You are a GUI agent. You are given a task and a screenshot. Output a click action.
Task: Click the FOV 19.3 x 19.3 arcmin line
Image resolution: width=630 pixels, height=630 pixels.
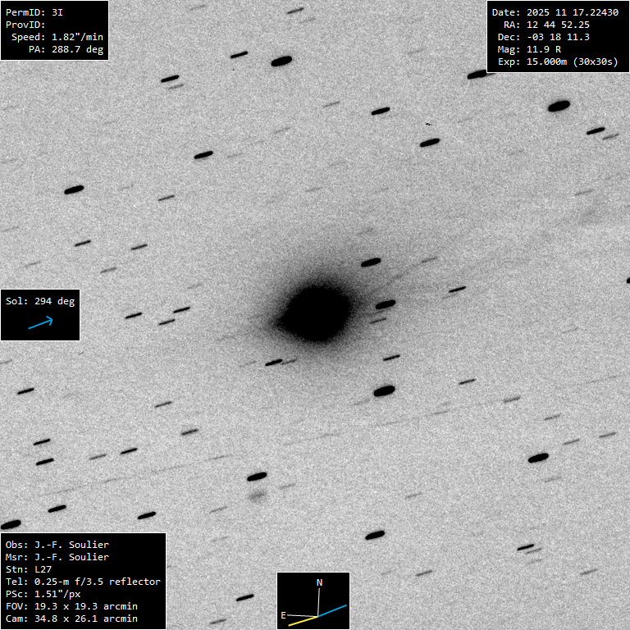(71, 606)
